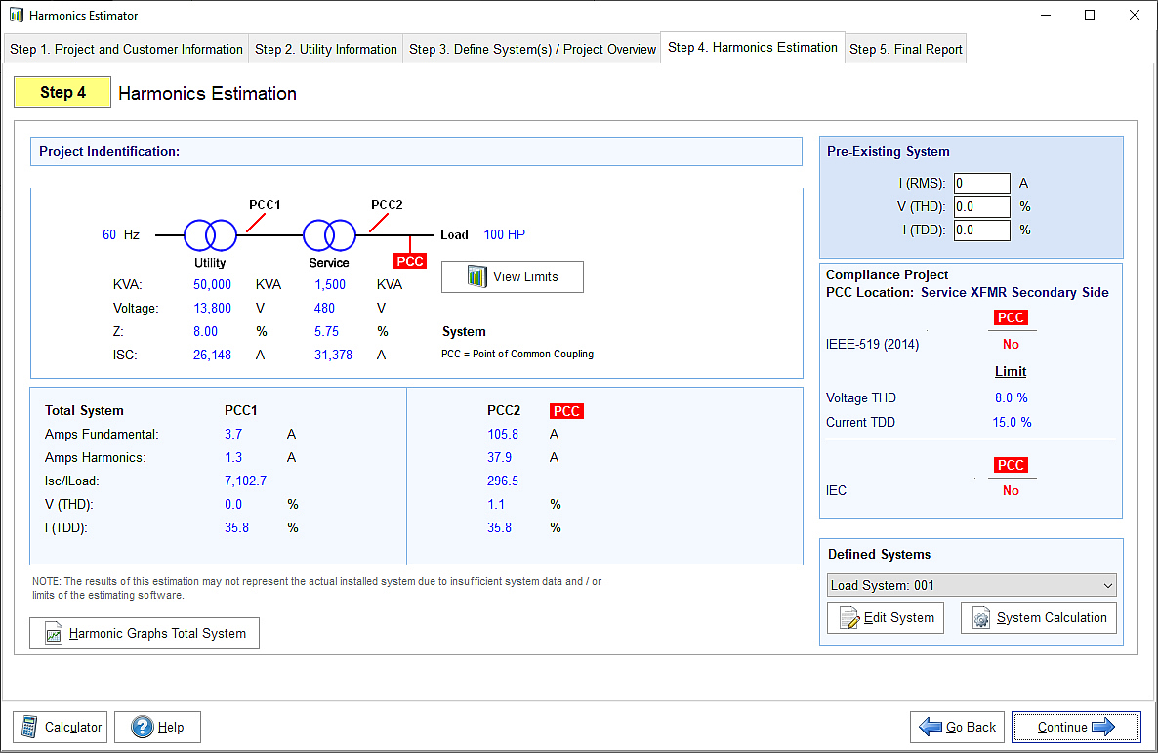Click the System Calculation gear icon
Image resolution: width=1158 pixels, height=753 pixels.
coord(982,618)
